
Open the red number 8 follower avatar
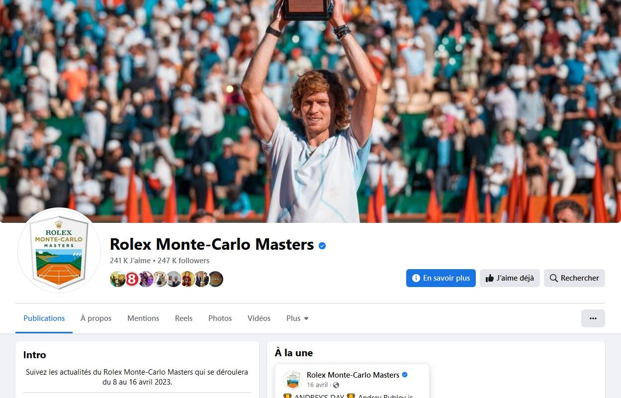pos(132,279)
